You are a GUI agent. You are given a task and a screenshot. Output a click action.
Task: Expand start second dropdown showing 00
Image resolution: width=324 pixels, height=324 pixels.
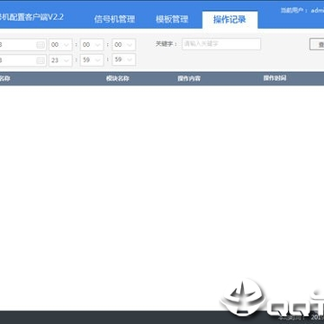pyautogui.click(x=123, y=45)
